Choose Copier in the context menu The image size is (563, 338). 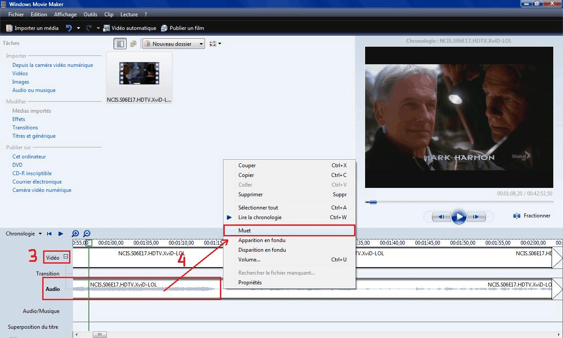click(x=289, y=175)
